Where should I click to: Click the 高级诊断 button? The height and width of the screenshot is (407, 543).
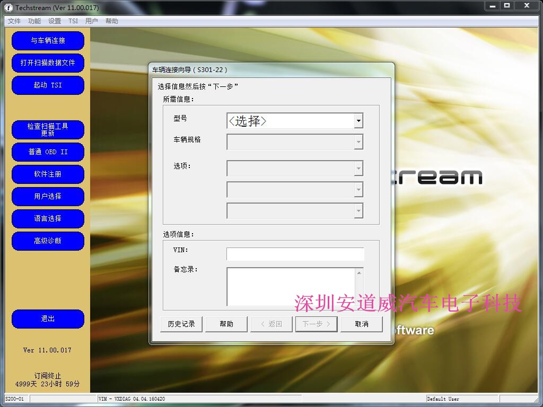[48, 241]
